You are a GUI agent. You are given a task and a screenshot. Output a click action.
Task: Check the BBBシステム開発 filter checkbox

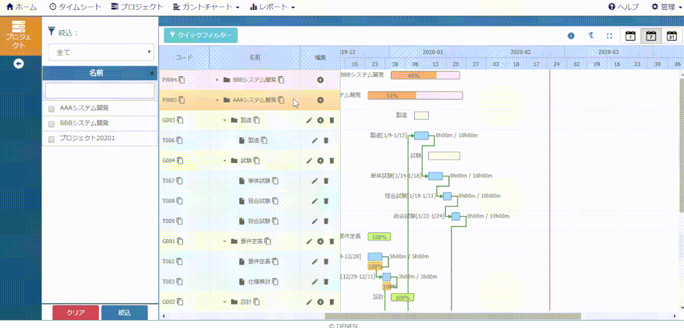(51, 124)
